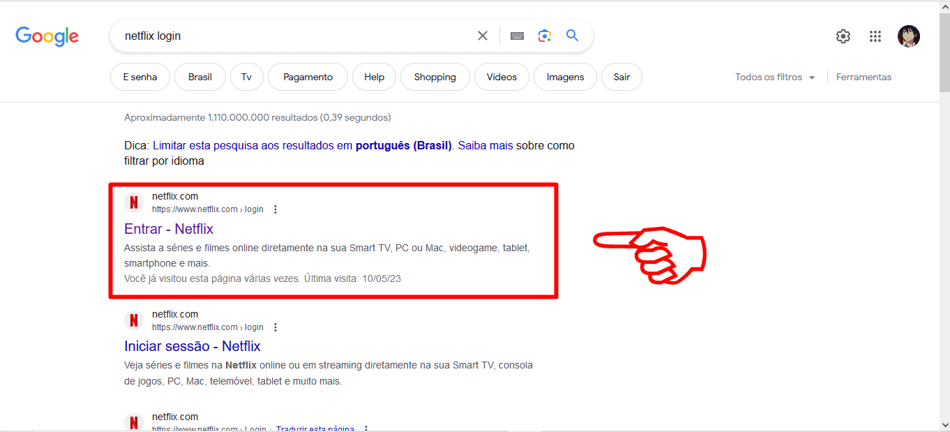The height and width of the screenshot is (432, 950).
Task: Search by image with the Lens icon
Action: click(545, 36)
